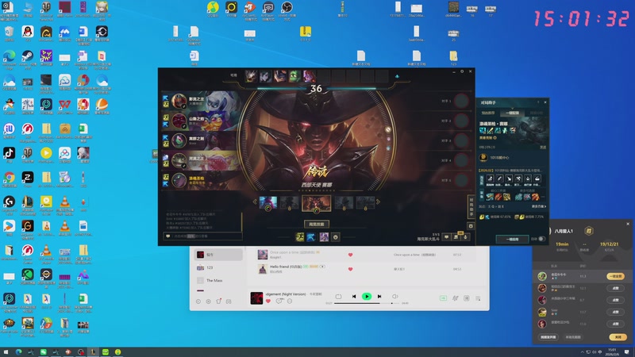Show the previous skins with the left carousel arrow
The image size is (635, 357).
click(x=255, y=202)
